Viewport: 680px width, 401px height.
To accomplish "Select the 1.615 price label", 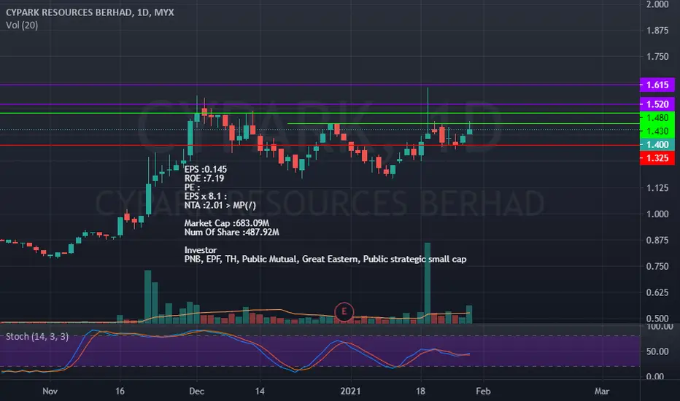I will pos(657,85).
